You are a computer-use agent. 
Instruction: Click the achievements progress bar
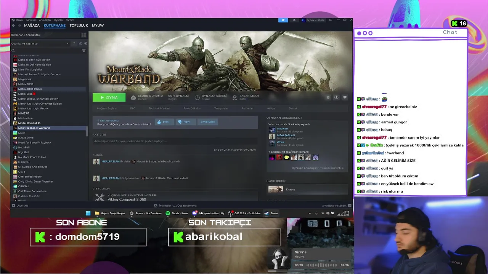tap(255, 99)
